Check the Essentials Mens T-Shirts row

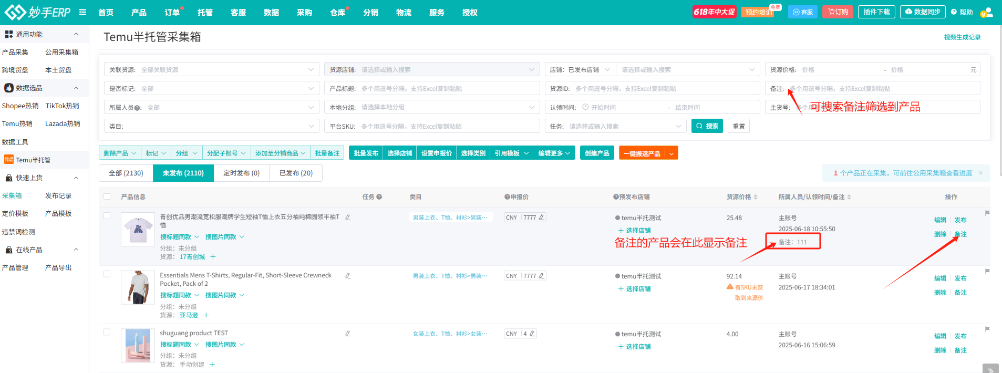(x=107, y=274)
